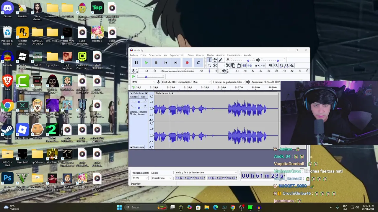
Task: Click the Cut scissors icon
Action: click(228, 65)
